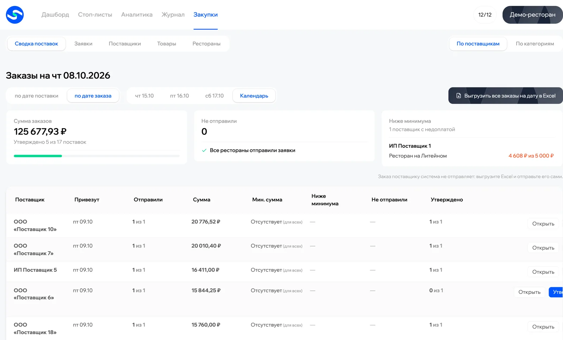Open the Поставщики tab
Image resolution: width=563 pixels, height=340 pixels.
(x=125, y=44)
